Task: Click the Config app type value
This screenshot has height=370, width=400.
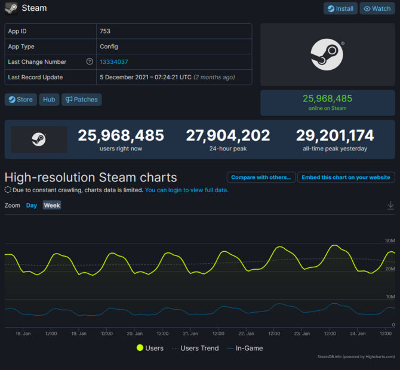Action: (x=109, y=47)
